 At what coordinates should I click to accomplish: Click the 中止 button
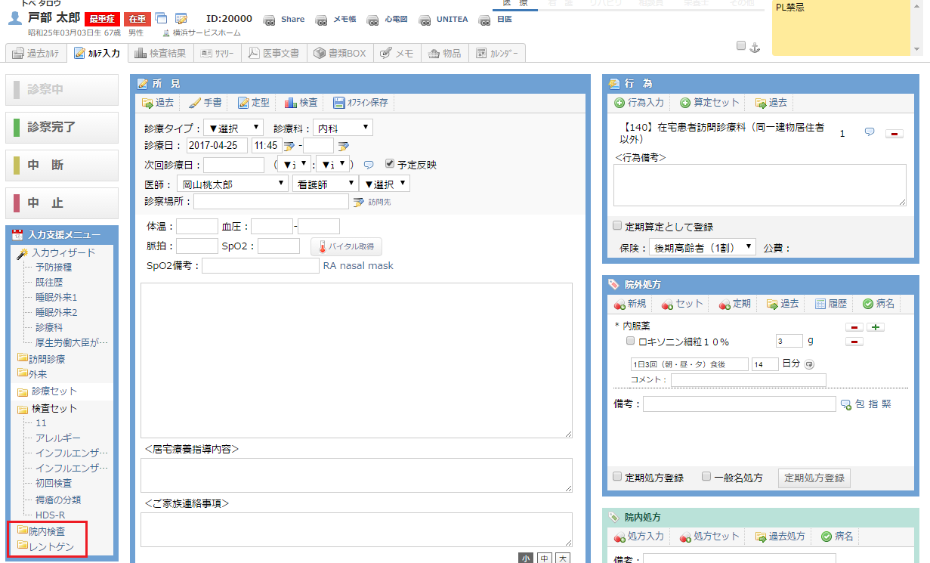(x=62, y=203)
